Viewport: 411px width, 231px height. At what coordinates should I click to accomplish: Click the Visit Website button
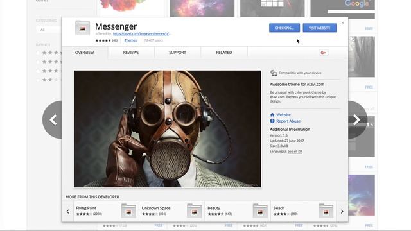(x=320, y=28)
